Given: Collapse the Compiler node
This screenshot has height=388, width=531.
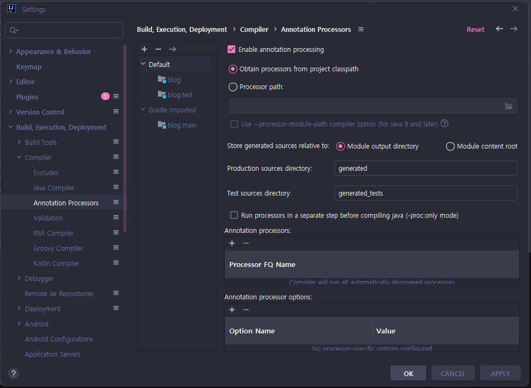Looking at the screenshot, I should (19, 157).
